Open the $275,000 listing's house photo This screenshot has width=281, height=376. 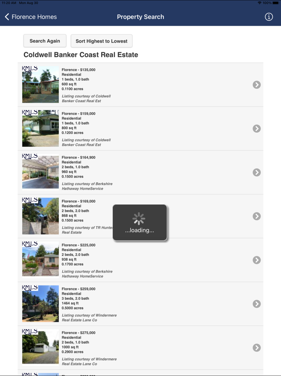(40, 347)
